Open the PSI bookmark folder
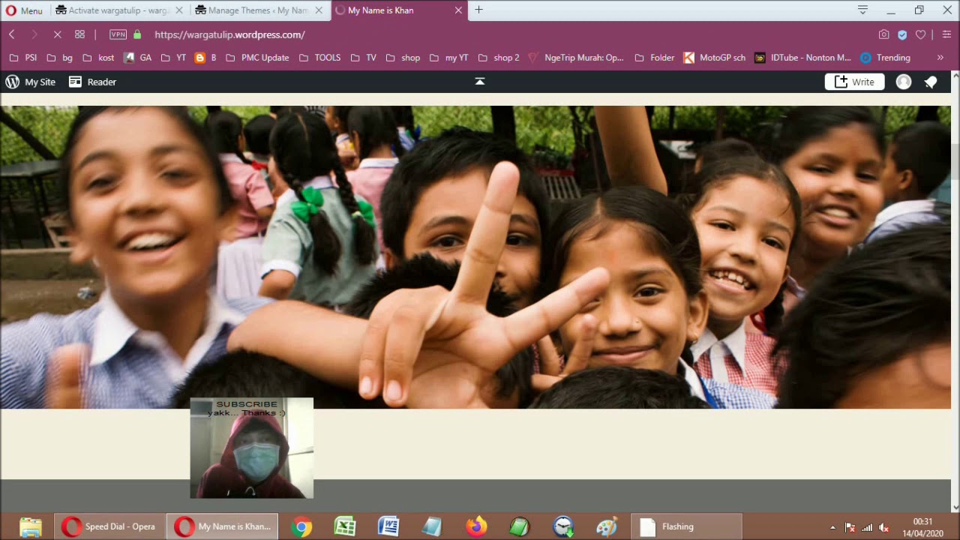 pyautogui.click(x=22, y=58)
